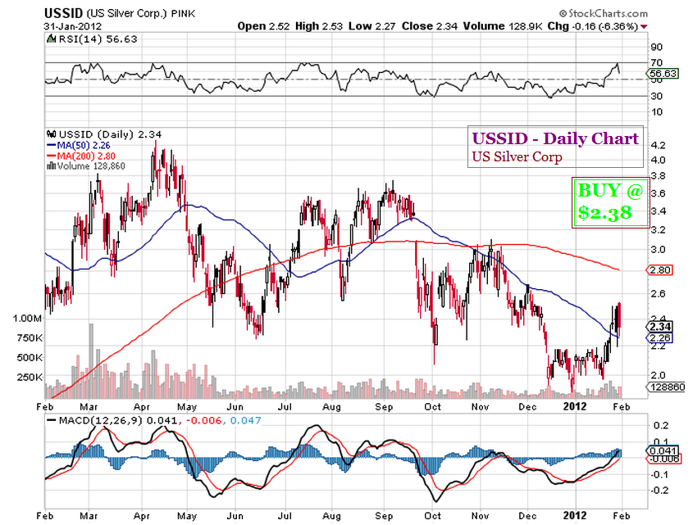Image resolution: width=693 pixels, height=525 pixels.
Task: Click the red '-0.006' MACD legend value
Action: click(203, 420)
